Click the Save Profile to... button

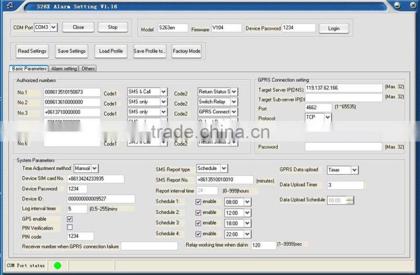(x=150, y=51)
